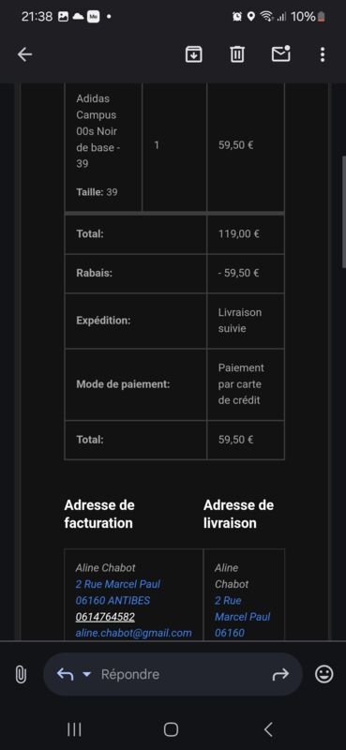This screenshot has height=750, width=346.
Task: Tap the reply arrow icon
Action: 65,674
